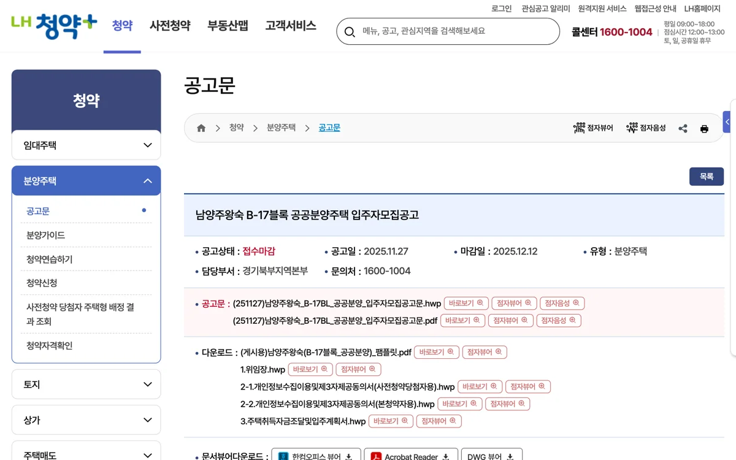Click 바로보기 for 1.위임장.hwp
The image size is (736, 460).
pos(310,369)
